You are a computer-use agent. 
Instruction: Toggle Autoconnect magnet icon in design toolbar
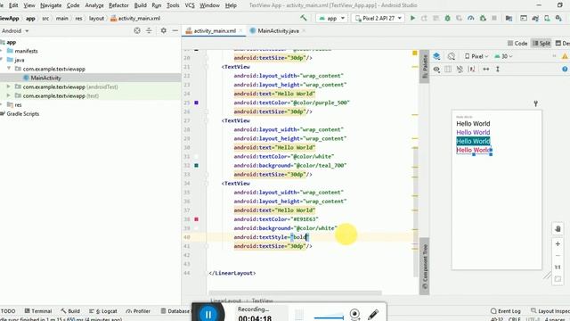pos(460,70)
